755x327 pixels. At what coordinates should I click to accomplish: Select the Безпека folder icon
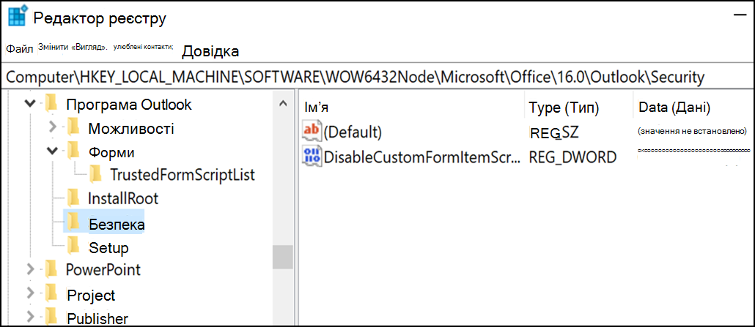coord(73,222)
